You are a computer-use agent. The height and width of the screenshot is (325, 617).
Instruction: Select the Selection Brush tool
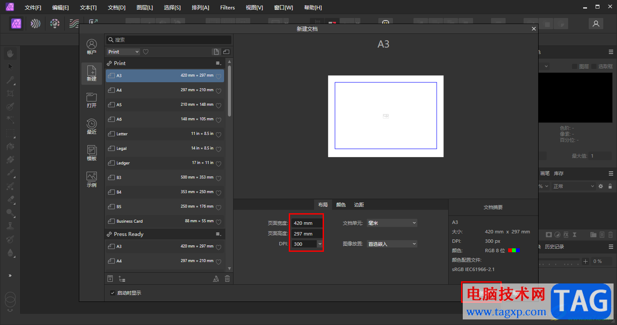click(x=10, y=107)
